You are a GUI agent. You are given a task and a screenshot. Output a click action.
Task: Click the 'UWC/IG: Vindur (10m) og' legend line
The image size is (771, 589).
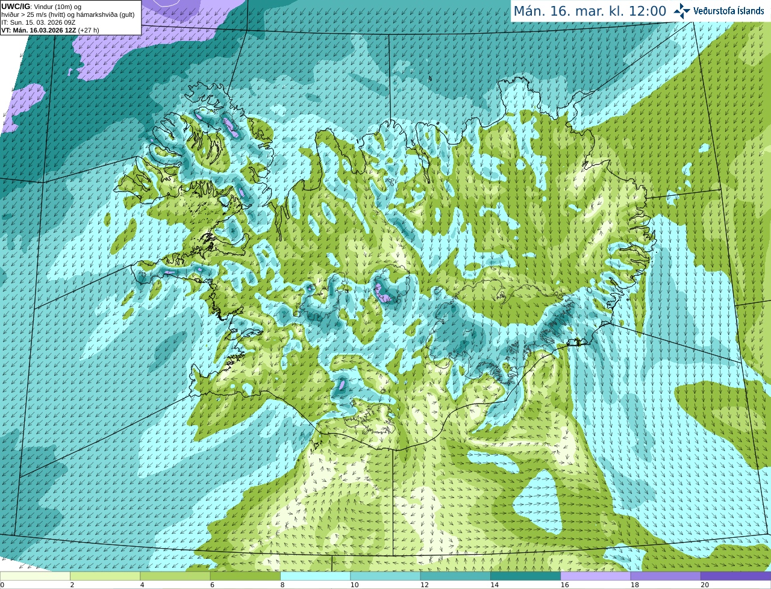click(x=42, y=7)
